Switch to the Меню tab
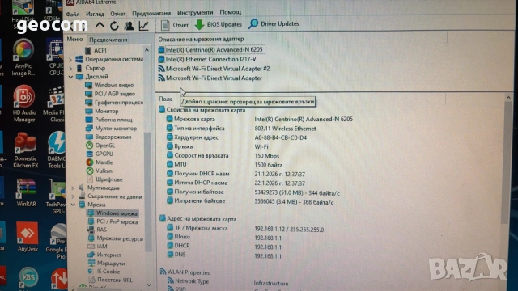518x291 pixels. (74, 40)
